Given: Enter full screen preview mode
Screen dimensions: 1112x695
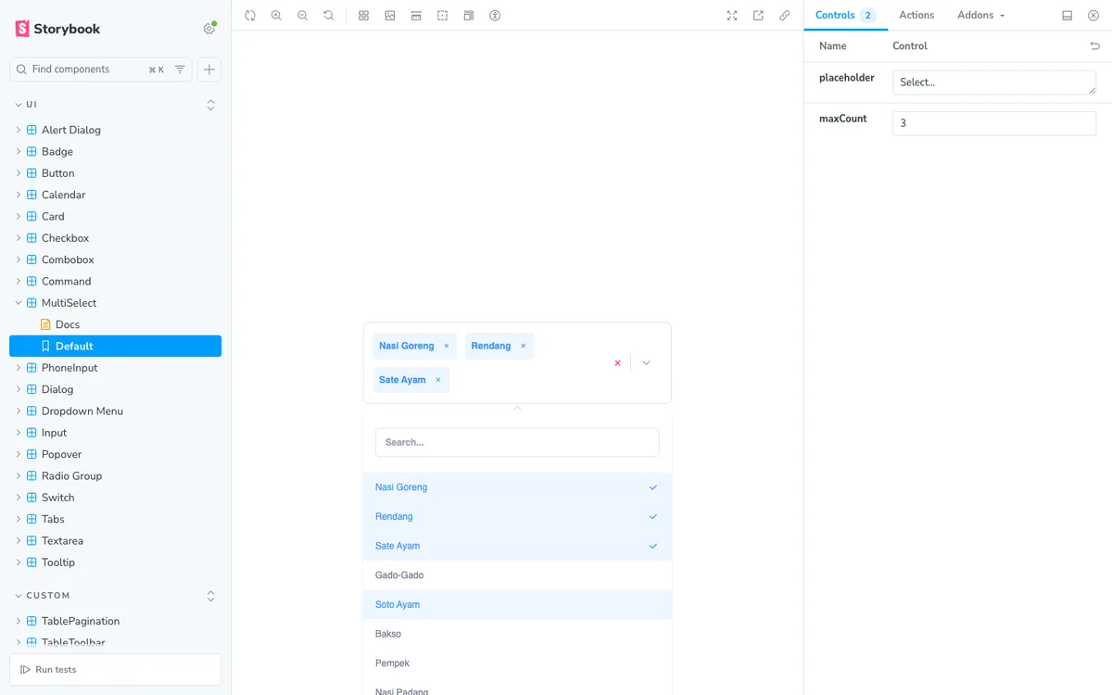Looking at the screenshot, I should click(x=732, y=16).
